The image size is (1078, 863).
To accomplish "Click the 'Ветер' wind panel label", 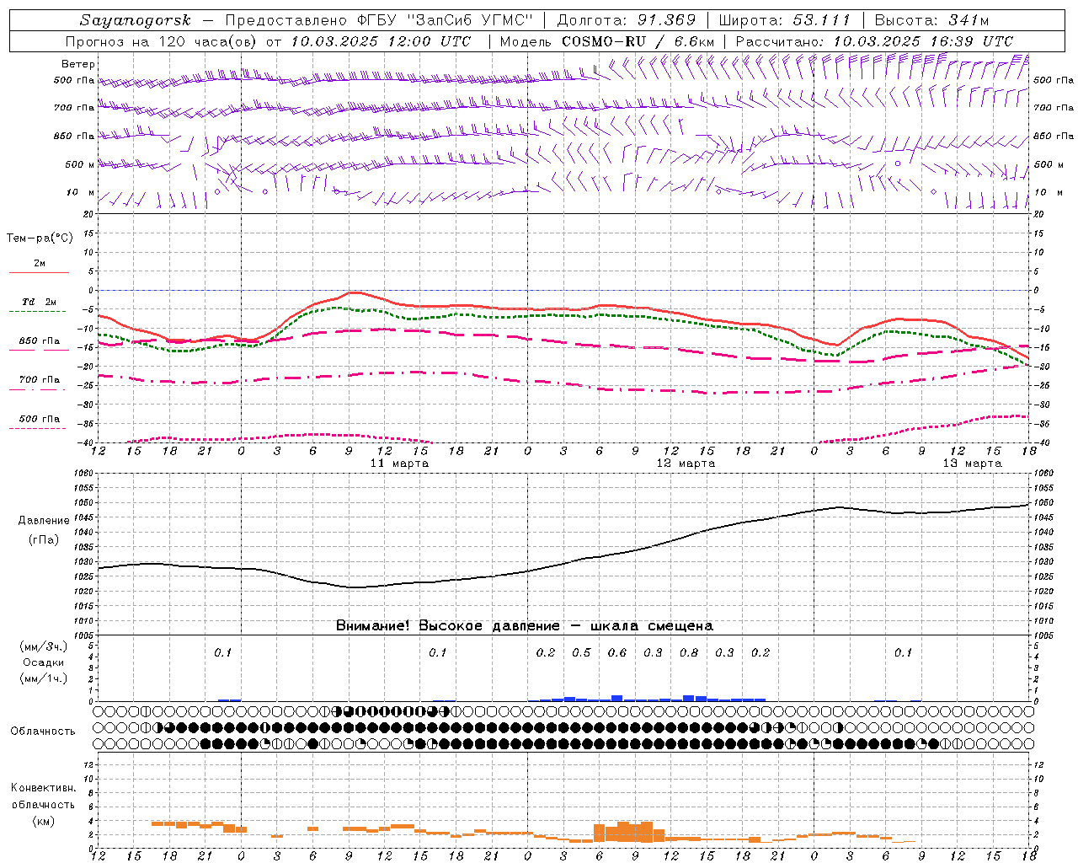I will 78,64.
